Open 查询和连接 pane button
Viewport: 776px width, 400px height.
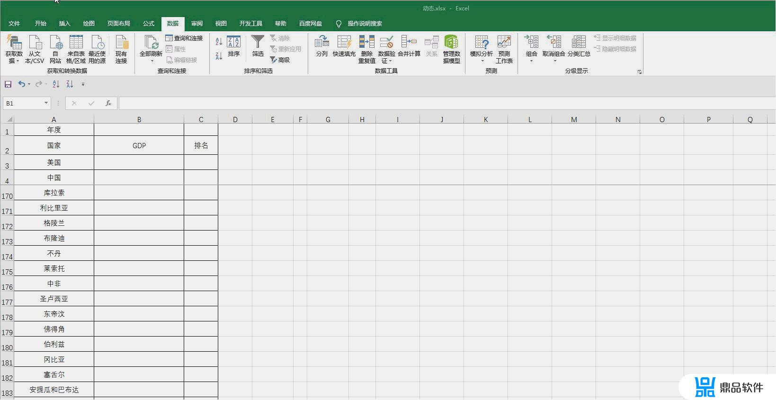tap(184, 38)
